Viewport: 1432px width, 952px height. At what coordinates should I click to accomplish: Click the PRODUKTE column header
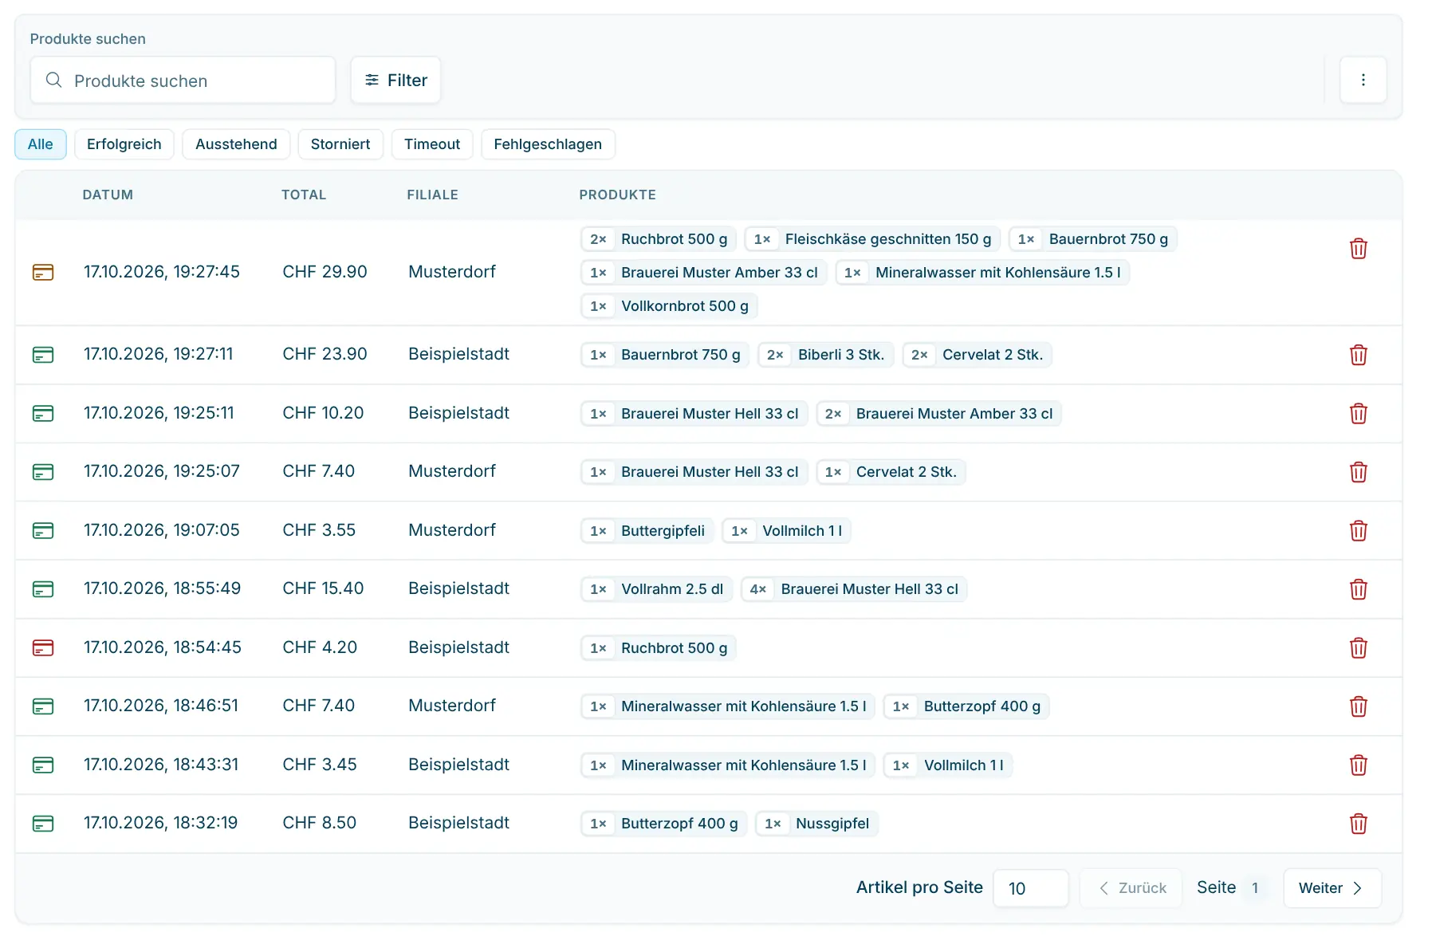[617, 195]
